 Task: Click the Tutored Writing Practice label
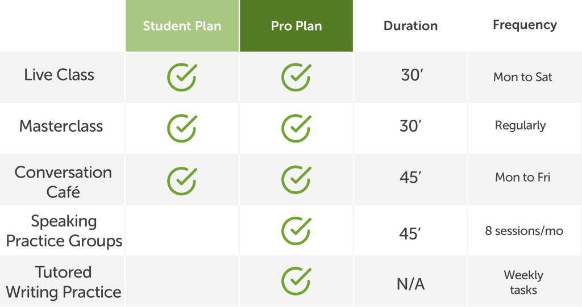click(x=63, y=282)
